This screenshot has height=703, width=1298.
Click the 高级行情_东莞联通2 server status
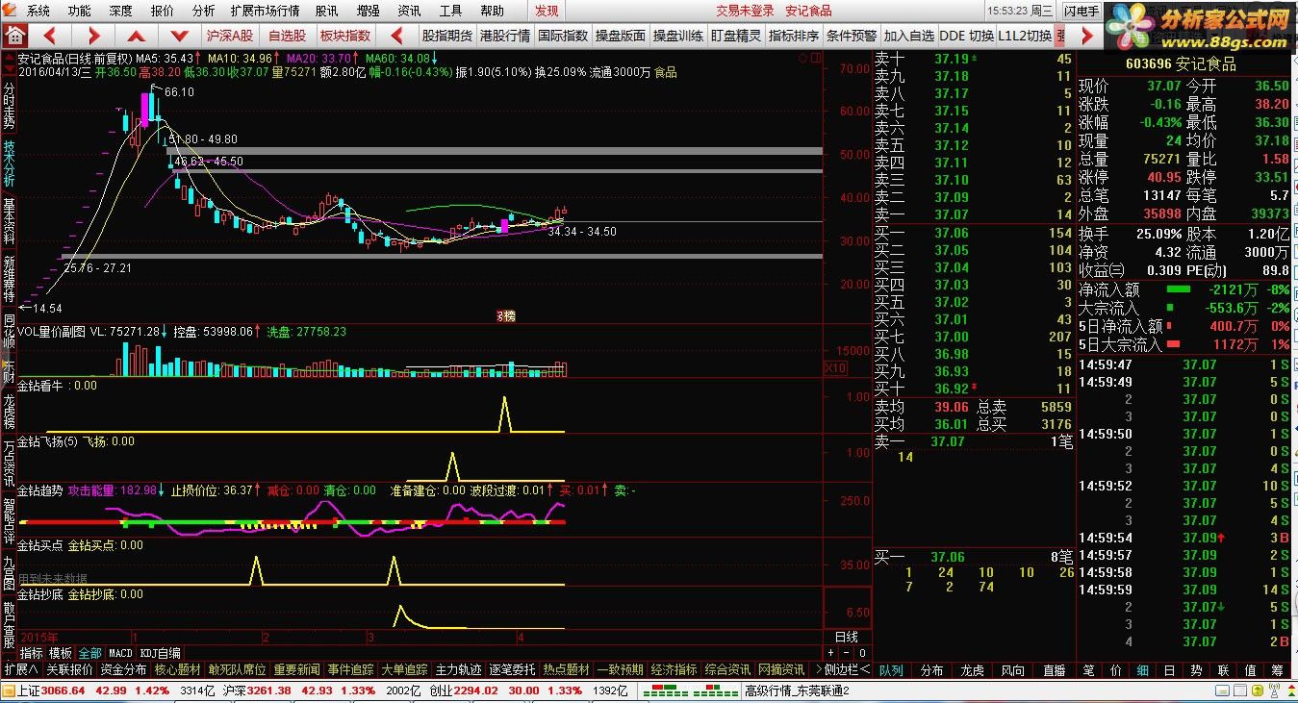(798, 690)
